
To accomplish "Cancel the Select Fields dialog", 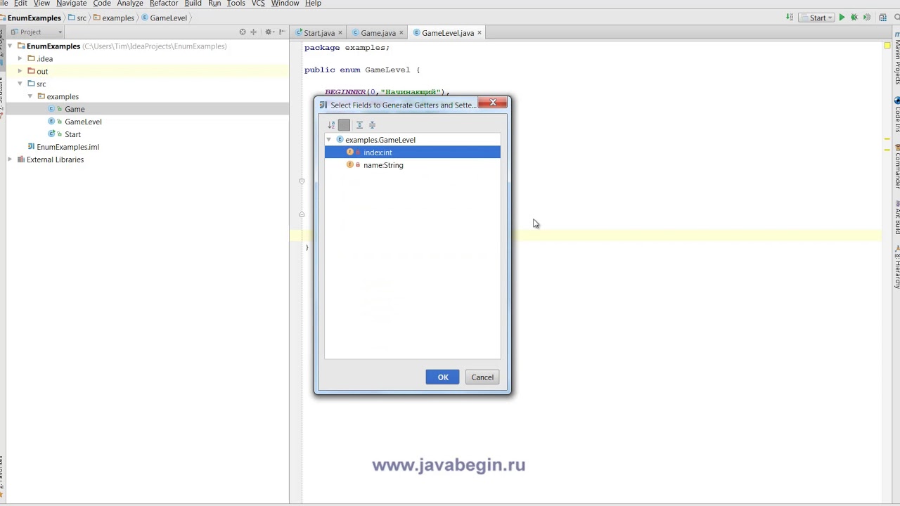I will coord(482,377).
